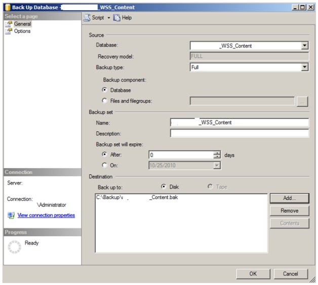This screenshot has height=285, width=318.
Task: Select the expire On radio button
Action: [104, 165]
